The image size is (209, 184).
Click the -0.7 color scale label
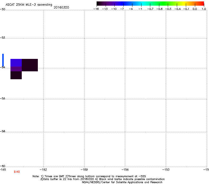click(150, 9)
